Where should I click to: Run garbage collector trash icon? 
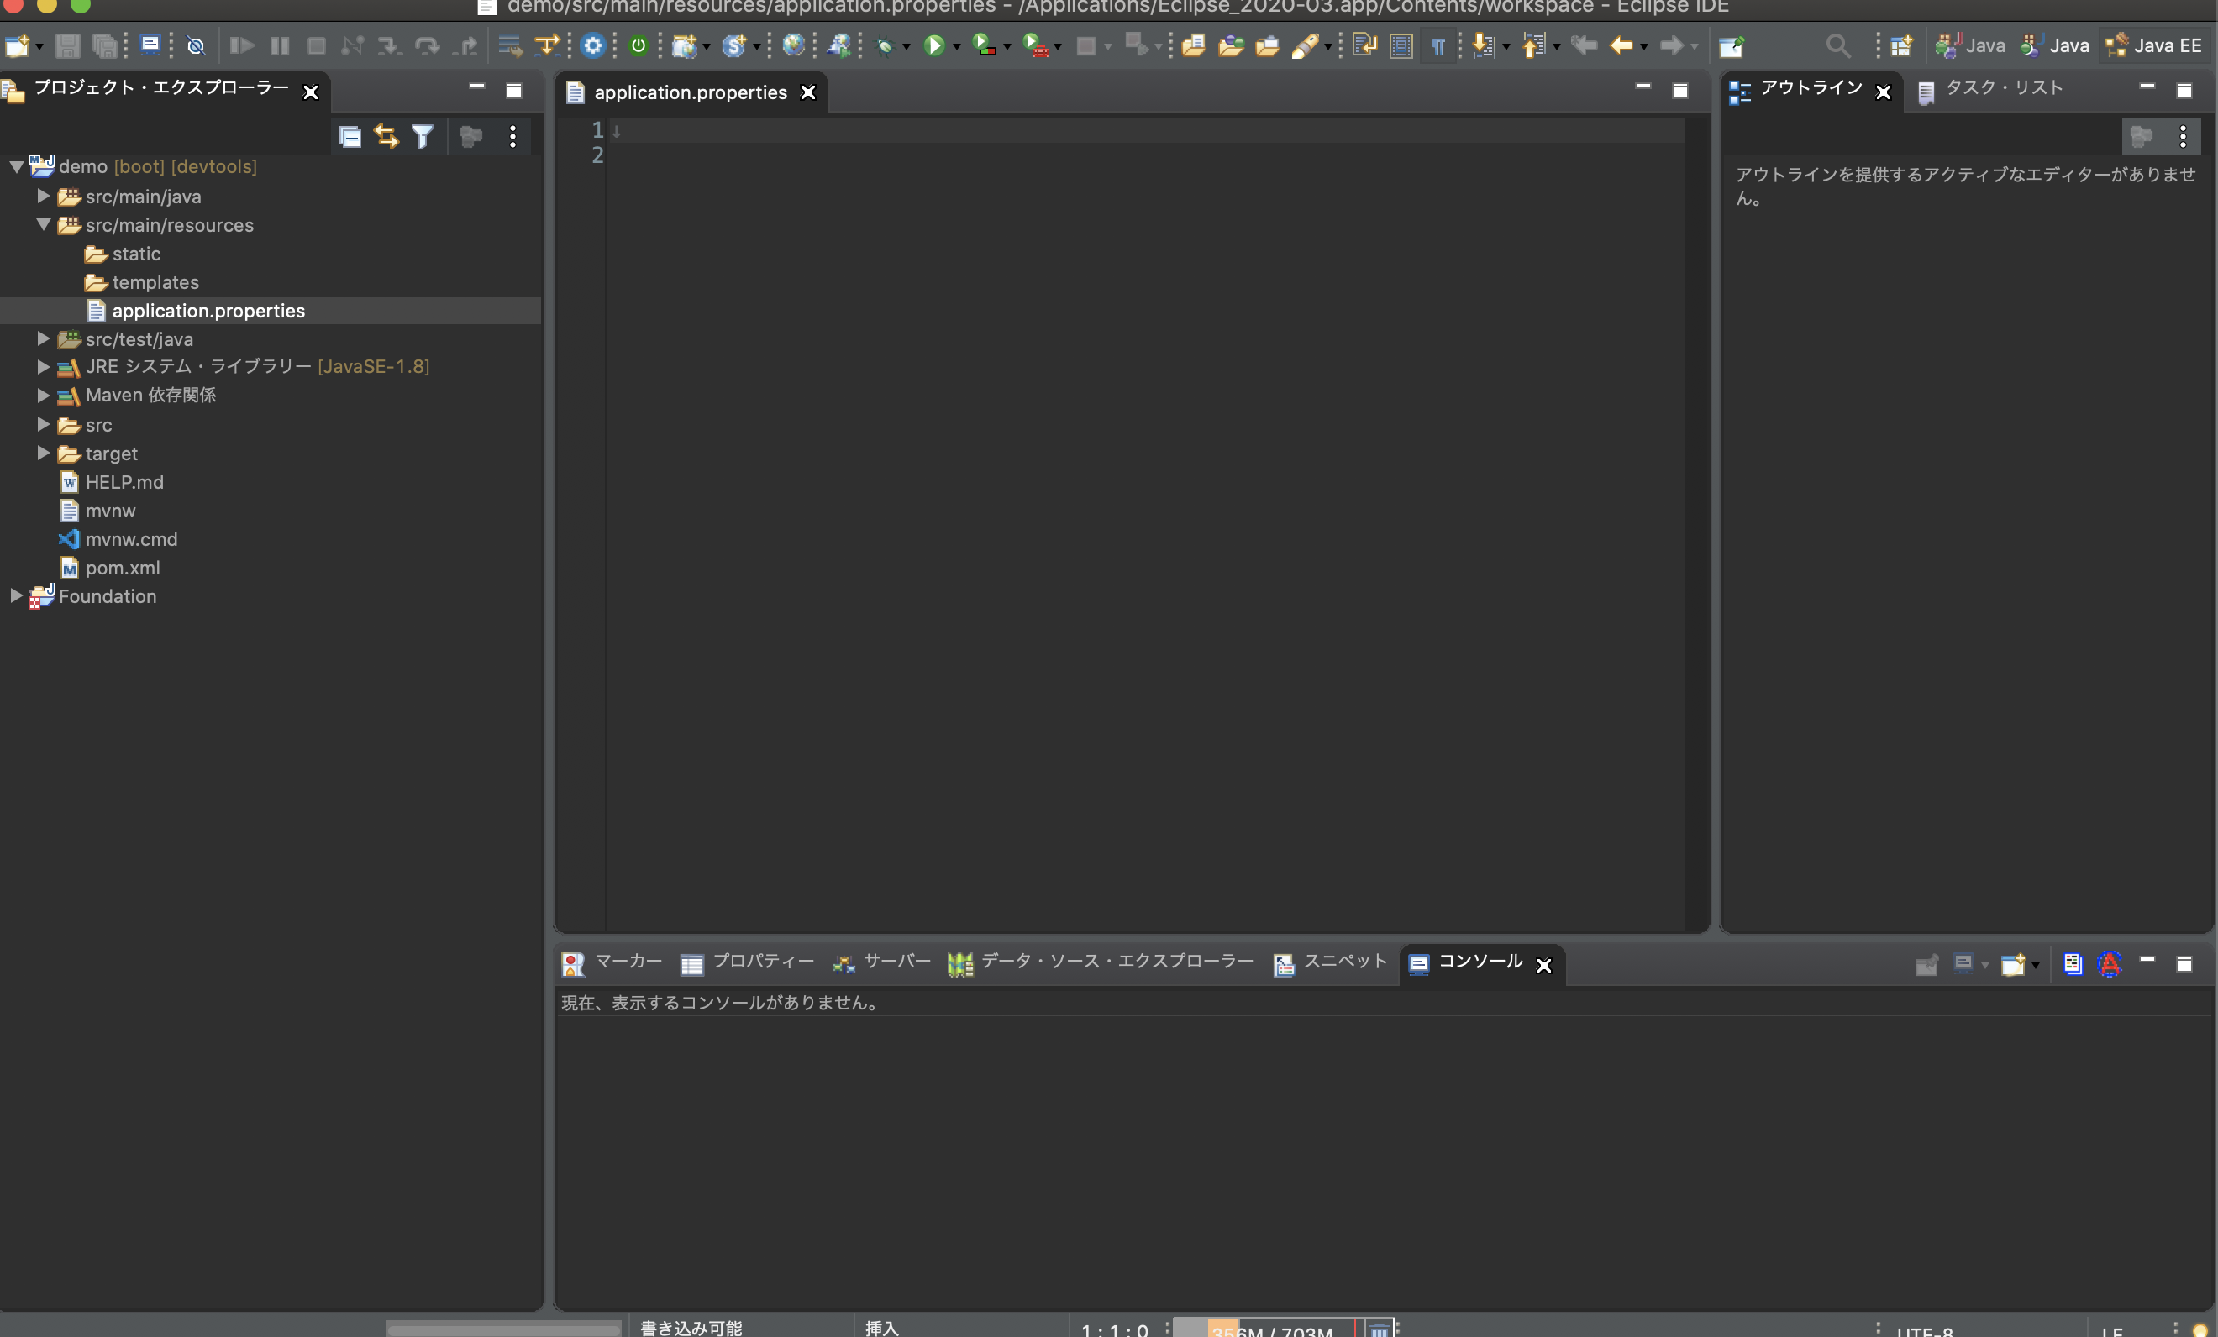1378,1329
